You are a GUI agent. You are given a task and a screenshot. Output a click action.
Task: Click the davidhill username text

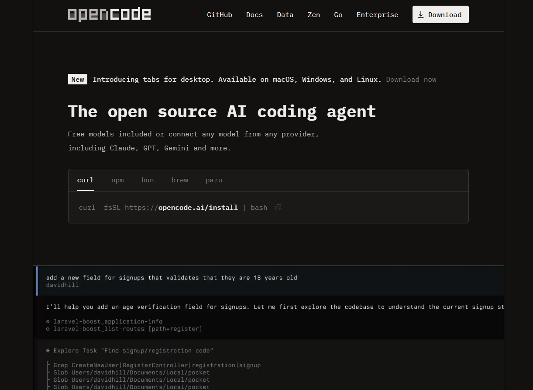pyautogui.click(x=62, y=285)
